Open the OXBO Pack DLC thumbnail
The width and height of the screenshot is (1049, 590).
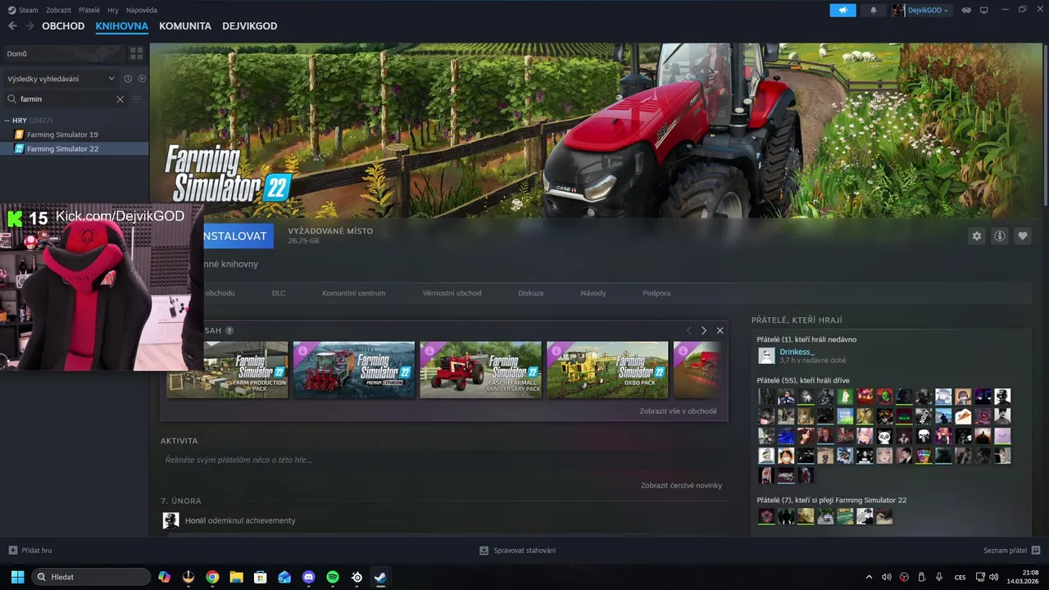tap(608, 370)
